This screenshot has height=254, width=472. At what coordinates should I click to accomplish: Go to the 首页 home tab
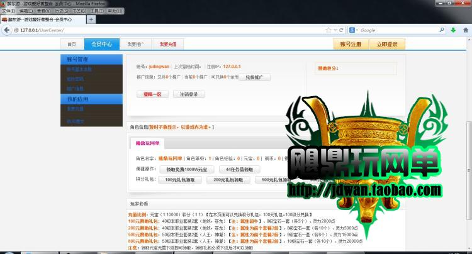click(x=72, y=45)
